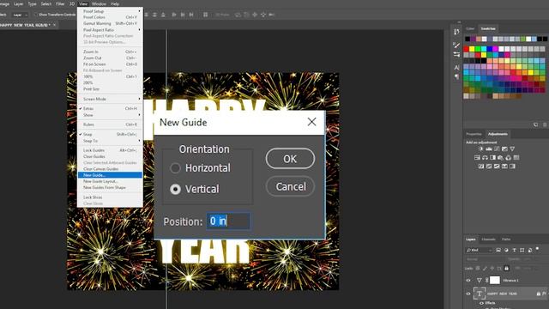This screenshot has width=549, height=309.
Task: Expand the Proof Setup submenu
Action: coord(110,11)
